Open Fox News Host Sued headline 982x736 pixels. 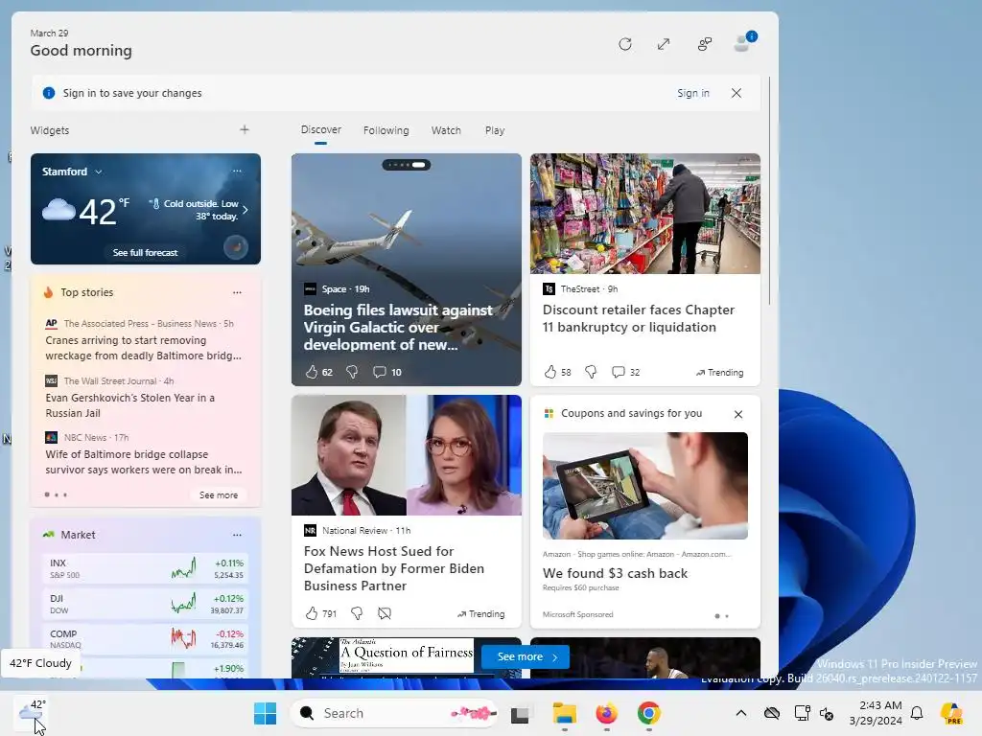[x=394, y=568]
